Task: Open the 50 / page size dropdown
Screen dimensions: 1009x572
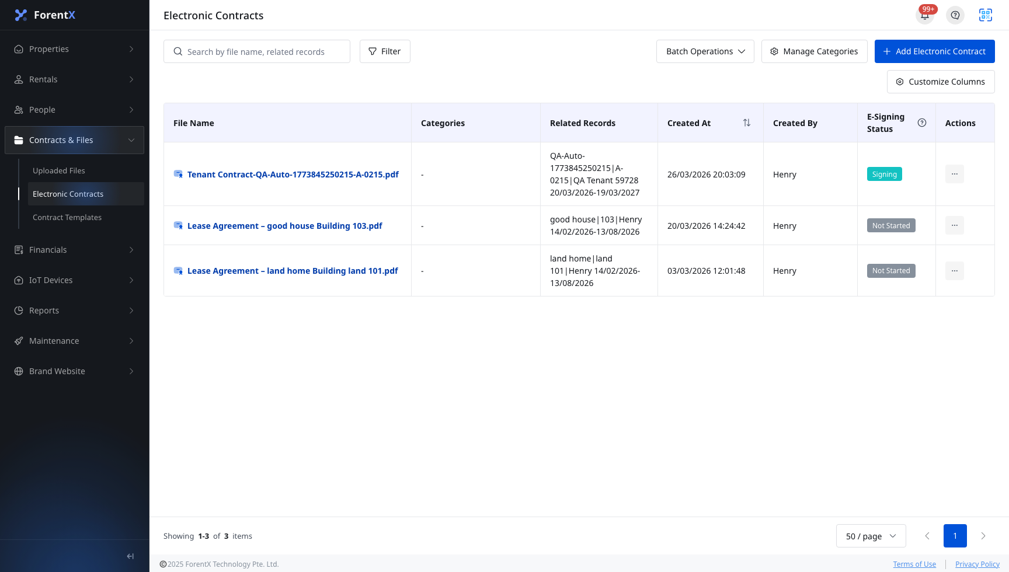Action: (871, 536)
